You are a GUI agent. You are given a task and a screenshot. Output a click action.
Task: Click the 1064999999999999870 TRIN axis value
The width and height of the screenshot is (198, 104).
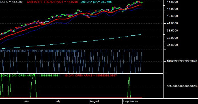(182, 61)
